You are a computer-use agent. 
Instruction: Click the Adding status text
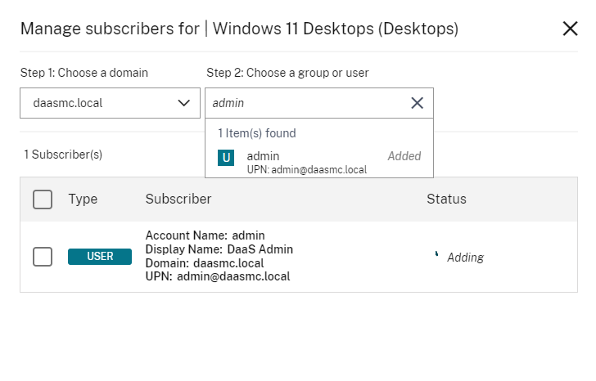(465, 258)
